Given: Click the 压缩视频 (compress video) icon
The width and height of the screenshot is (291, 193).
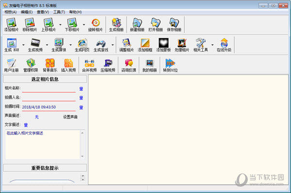Looking at the screenshot, I should tap(108, 65).
